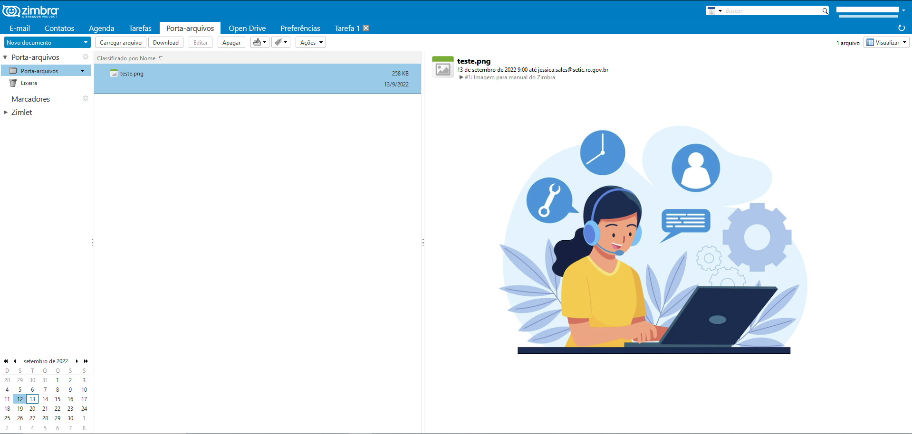912x434 pixels.
Task: Click the refresh icon in the header
Action: (x=901, y=28)
